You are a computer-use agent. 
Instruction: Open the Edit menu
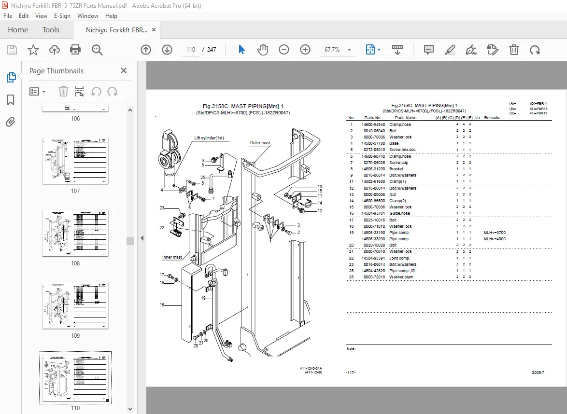24,16
